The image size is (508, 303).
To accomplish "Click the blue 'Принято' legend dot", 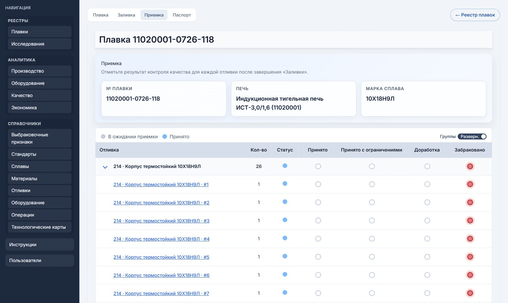I will click(165, 136).
